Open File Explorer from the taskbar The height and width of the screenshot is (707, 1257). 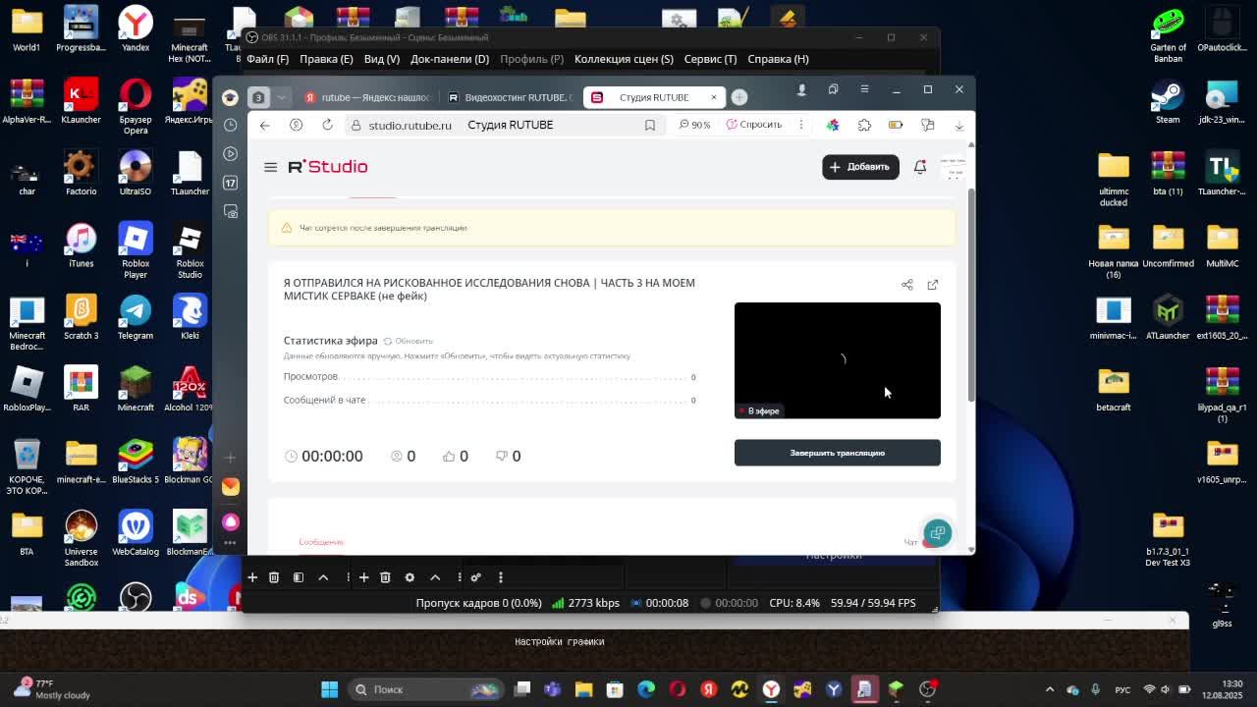click(583, 689)
